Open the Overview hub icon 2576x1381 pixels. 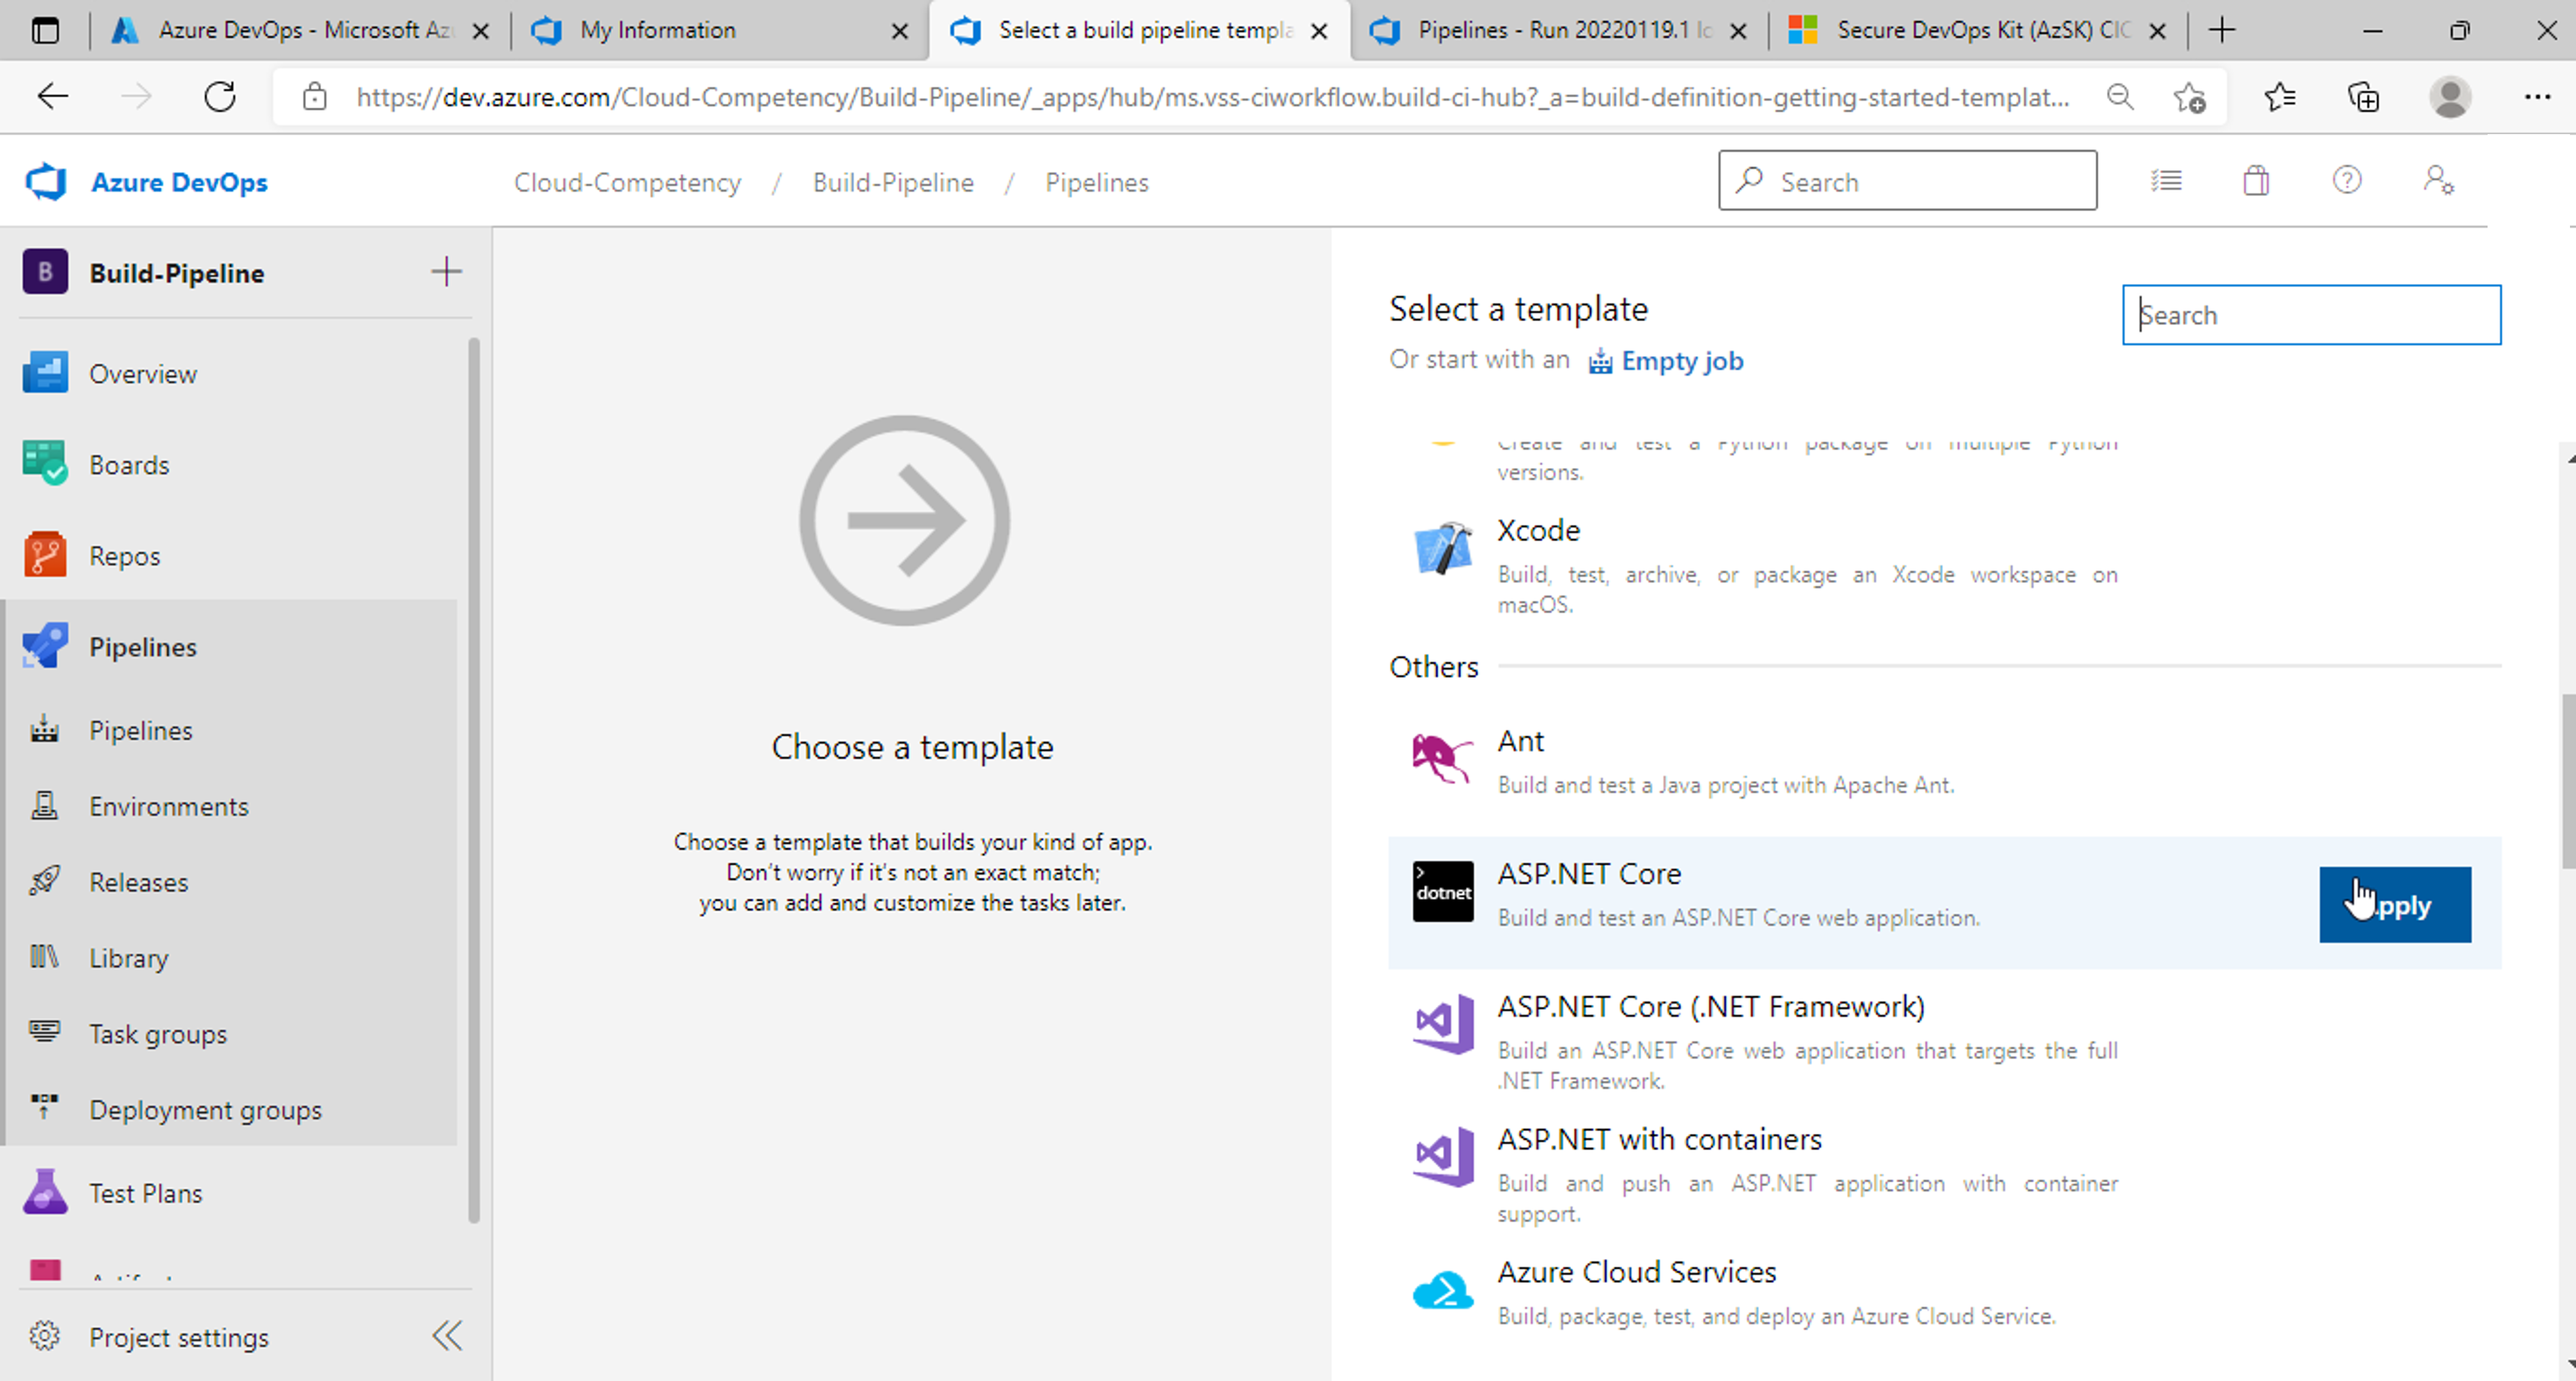(x=45, y=373)
